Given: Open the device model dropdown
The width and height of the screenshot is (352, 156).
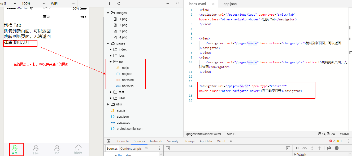Looking at the screenshot, I should click(x=9, y=4).
